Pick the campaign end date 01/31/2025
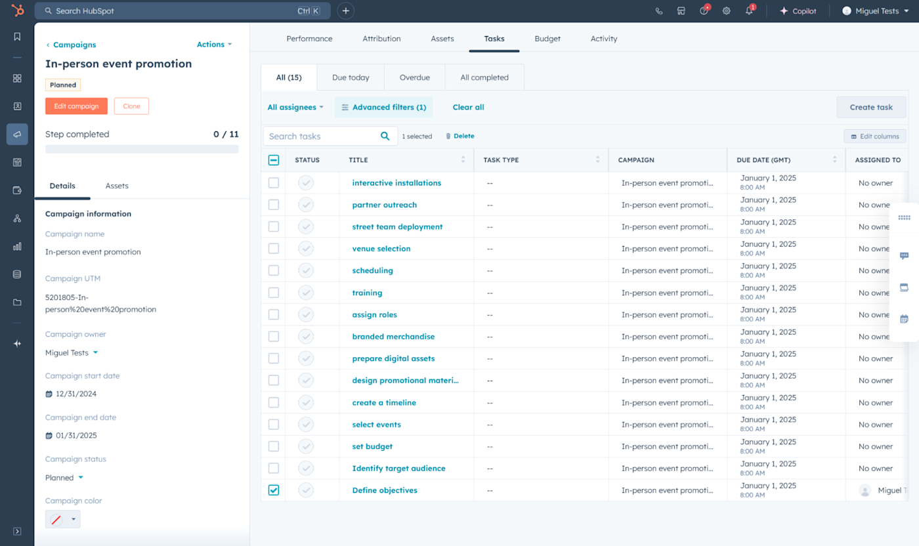 point(71,436)
